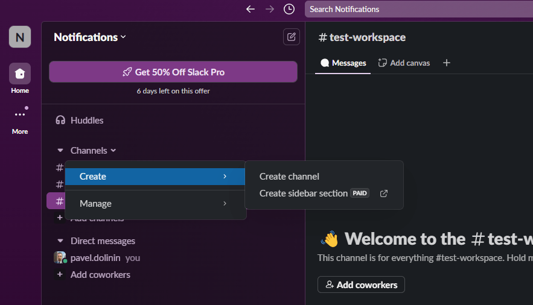Open the Notifications workspace dropdown
Image resolution: width=533 pixels, height=305 pixels.
[x=90, y=37]
